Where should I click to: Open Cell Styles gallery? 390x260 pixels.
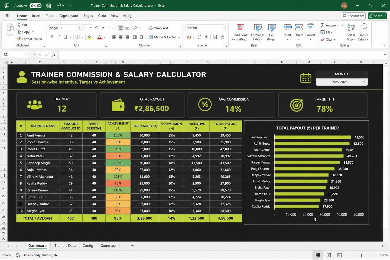coord(272,32)
